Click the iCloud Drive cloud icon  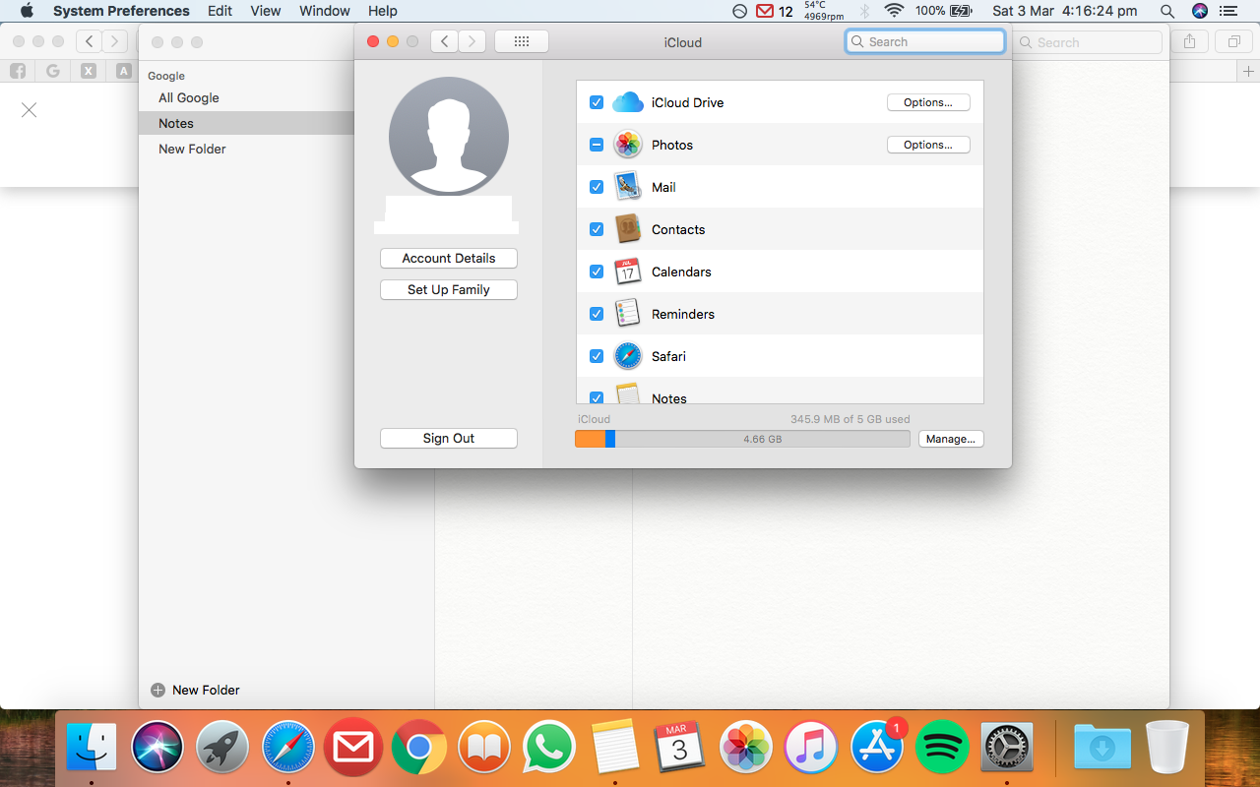(628, 102)
